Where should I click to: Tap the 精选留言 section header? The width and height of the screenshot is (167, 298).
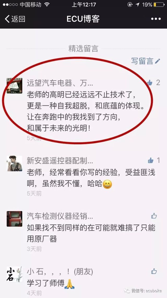click(83, 49)
